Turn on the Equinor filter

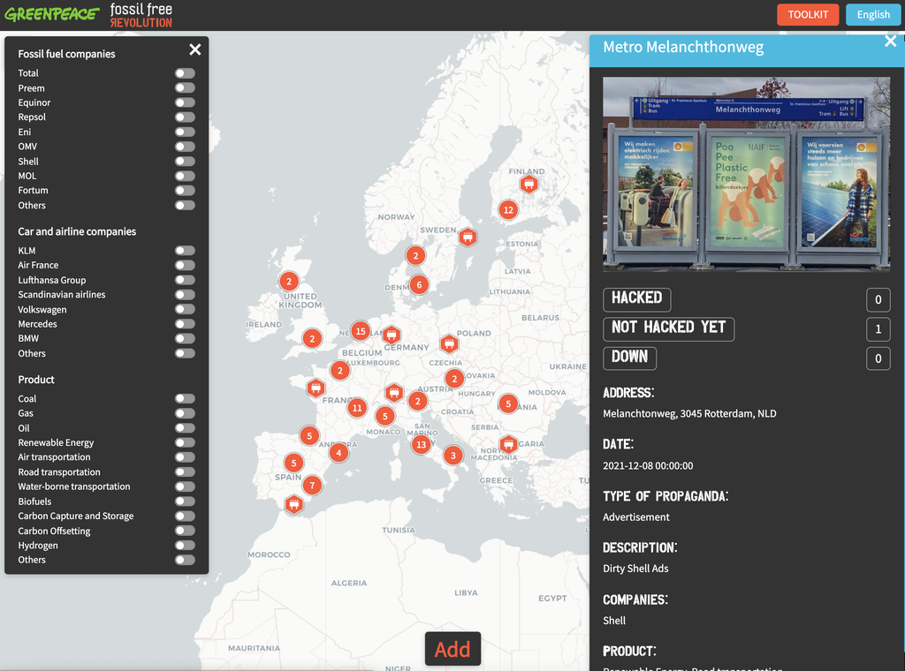pyautogui.click(x=185, y=102)
